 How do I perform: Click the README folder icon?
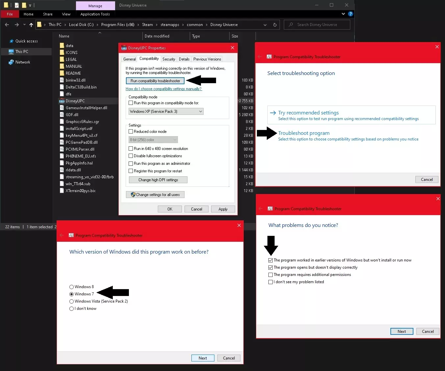[62, 73]
